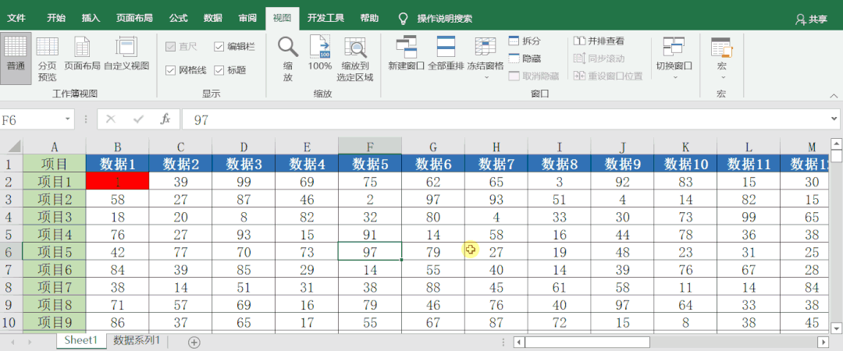Switch to Page Break Preview (分页预览)
This screenshot has height=351, width=843.
[48, 58]
